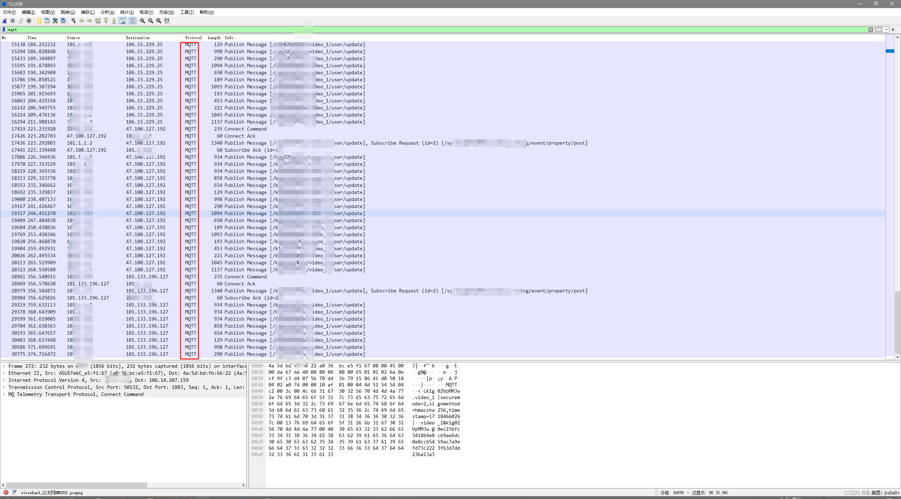Click the plus button to add filter
Image resolution: width=901 pixels, height=499 pixels.
click(x=893, y=30)
